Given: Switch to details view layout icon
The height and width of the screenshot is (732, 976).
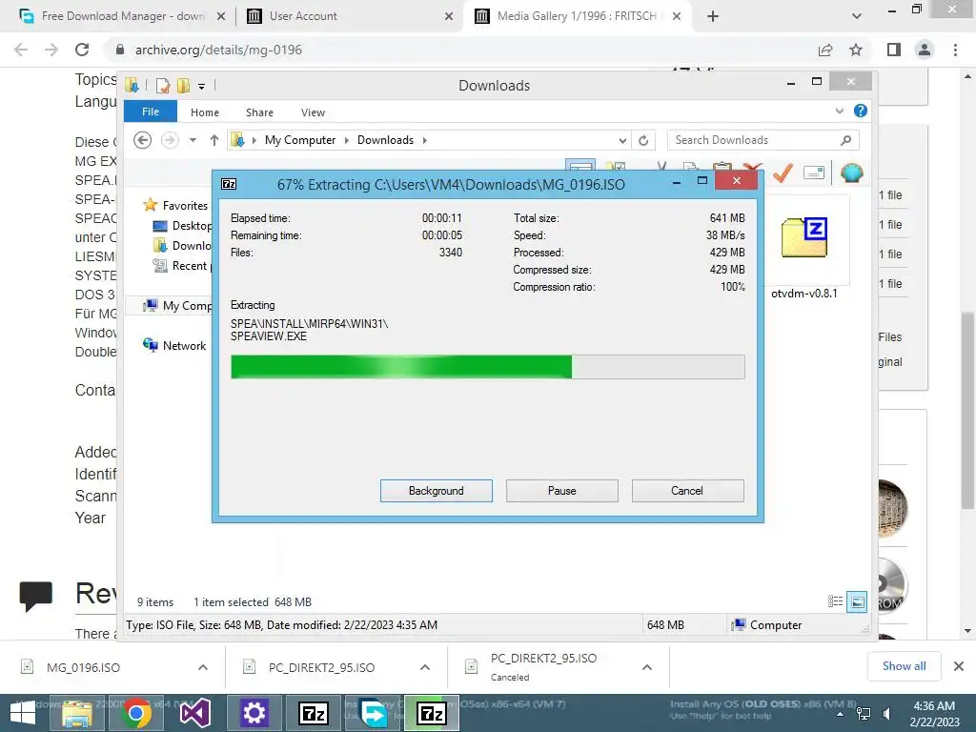Looking at the screenshot, I should pyautogui.click(x=835, y=601).
